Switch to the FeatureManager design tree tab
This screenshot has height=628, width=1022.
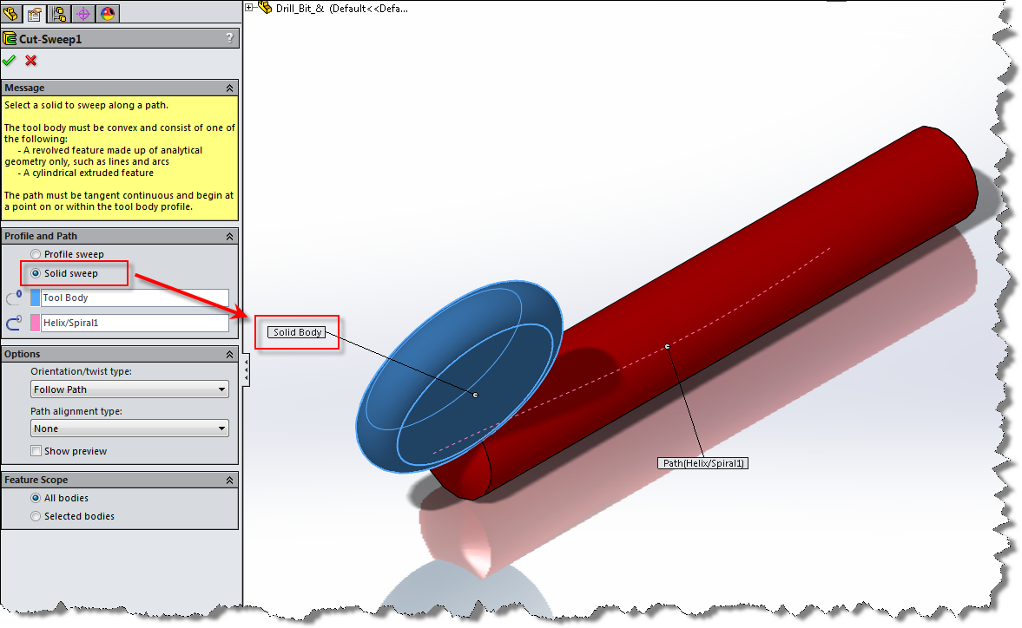point(12,13)
